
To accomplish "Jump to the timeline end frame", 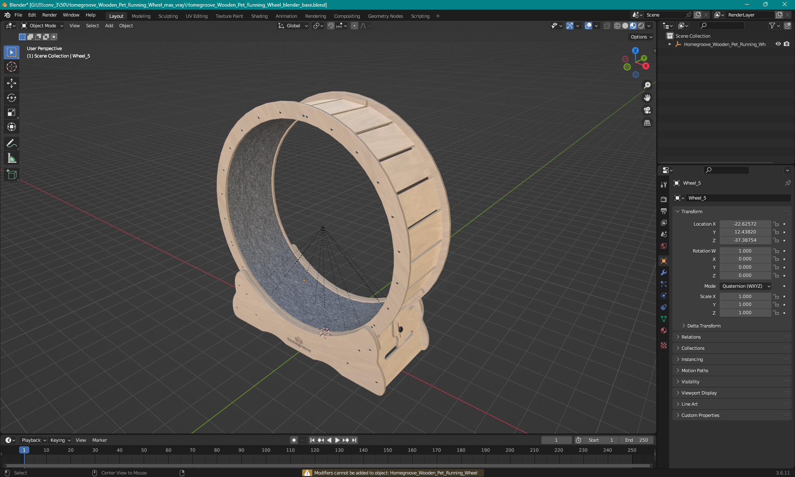I will [354, 440].
